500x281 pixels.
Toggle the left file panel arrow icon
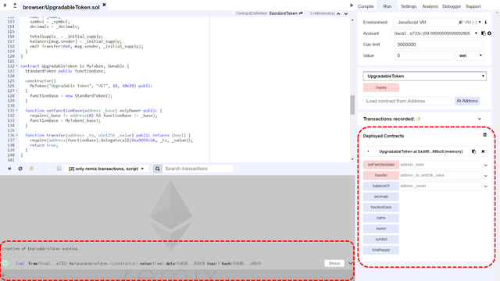[5, 5]
